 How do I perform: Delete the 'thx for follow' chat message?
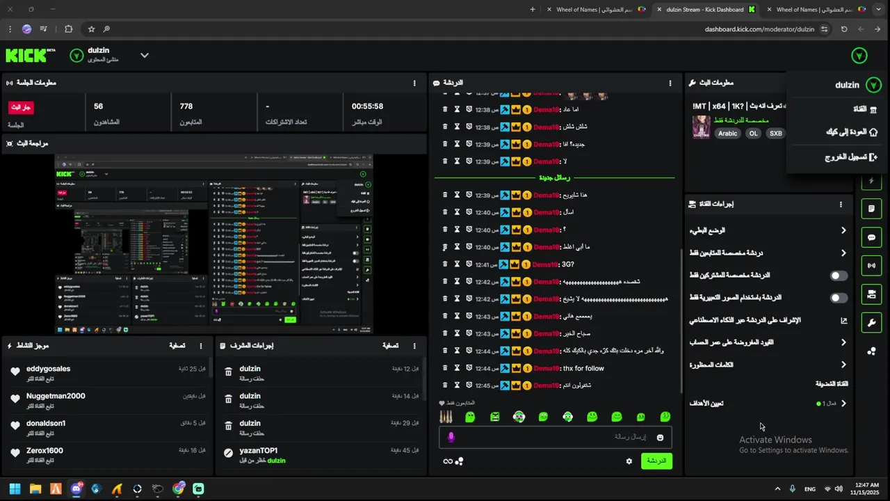pos(445,368)
